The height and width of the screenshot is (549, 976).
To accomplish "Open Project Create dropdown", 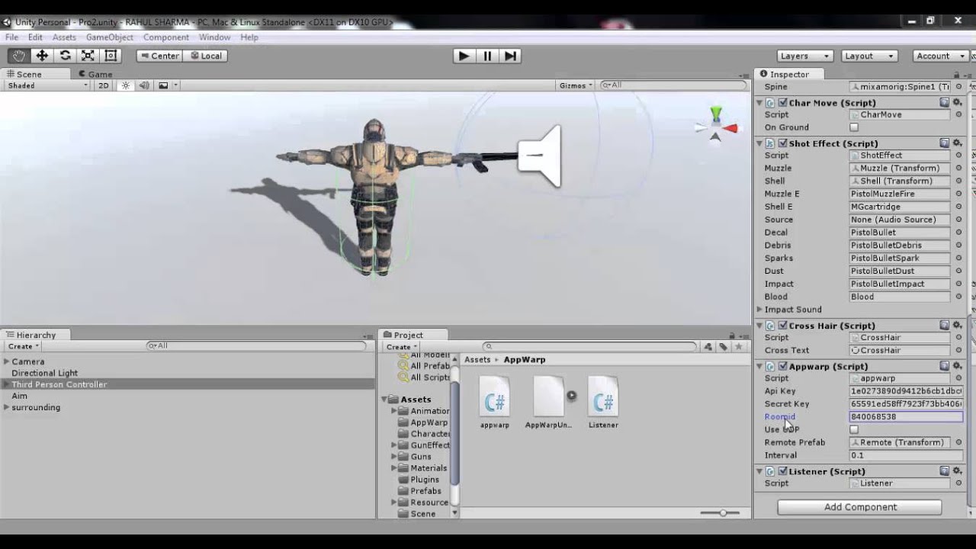I will pos(400,347).
